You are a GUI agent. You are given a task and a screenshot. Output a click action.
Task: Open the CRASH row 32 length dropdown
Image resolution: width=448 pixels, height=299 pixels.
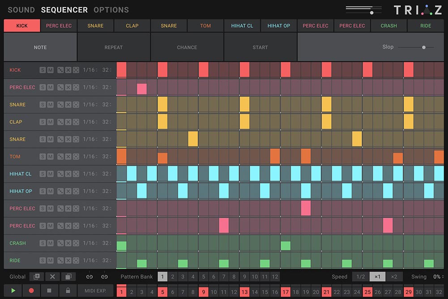pos(107,243)
